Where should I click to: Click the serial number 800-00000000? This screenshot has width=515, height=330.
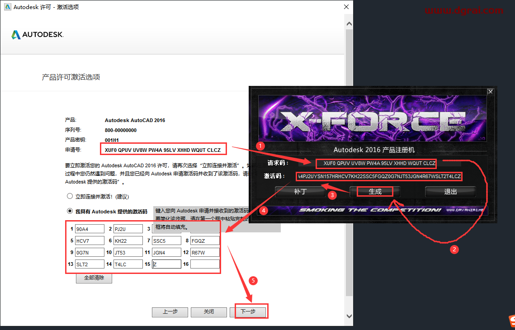(121, 130)
